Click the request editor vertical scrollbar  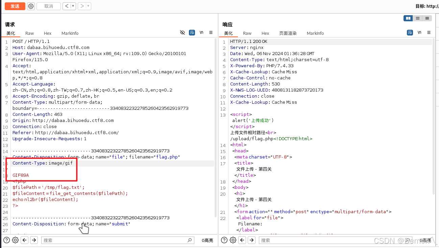[215, 128]
